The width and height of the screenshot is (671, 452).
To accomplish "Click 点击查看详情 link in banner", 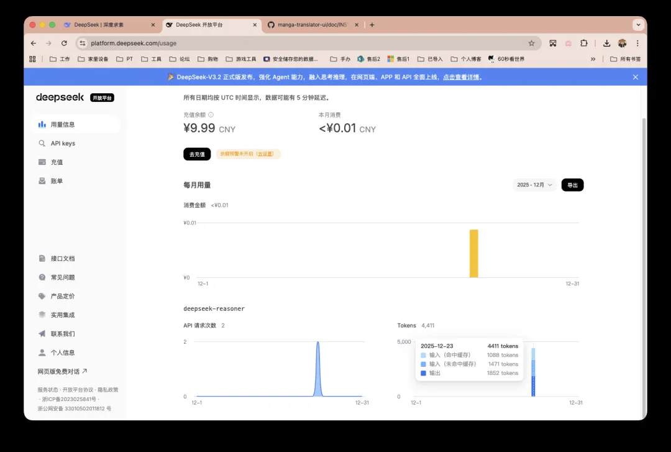I will [461, 77].
